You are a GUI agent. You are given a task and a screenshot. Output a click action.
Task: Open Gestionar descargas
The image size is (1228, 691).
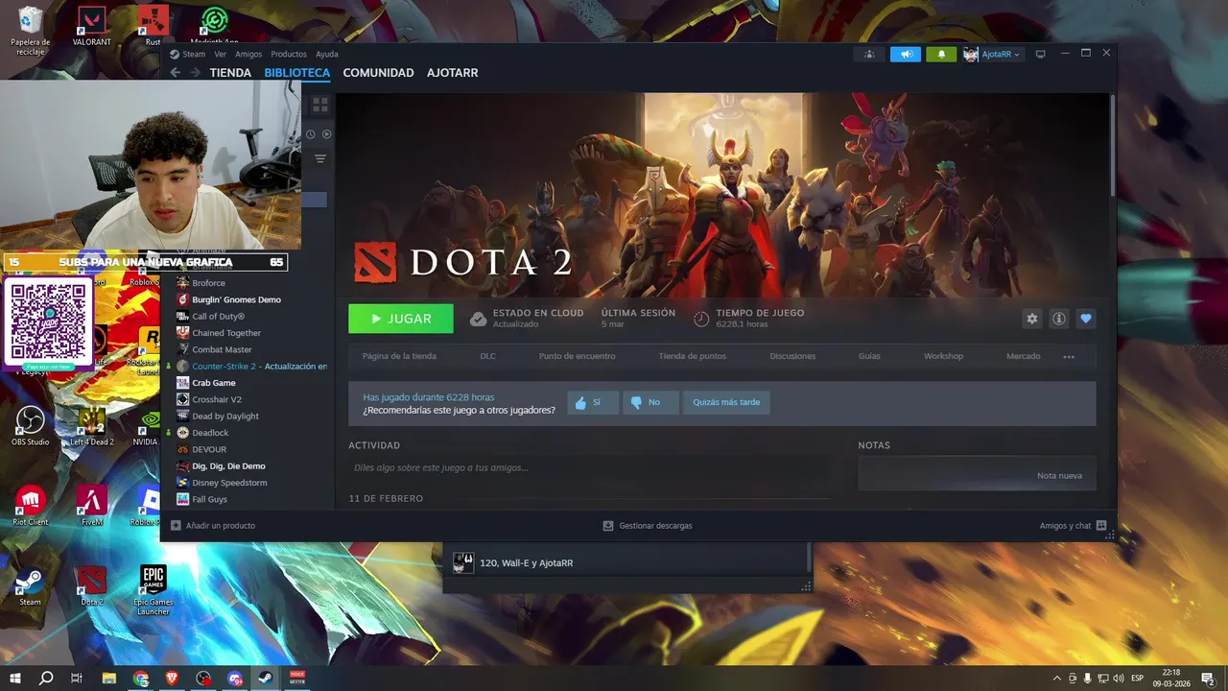coord(648,526)
